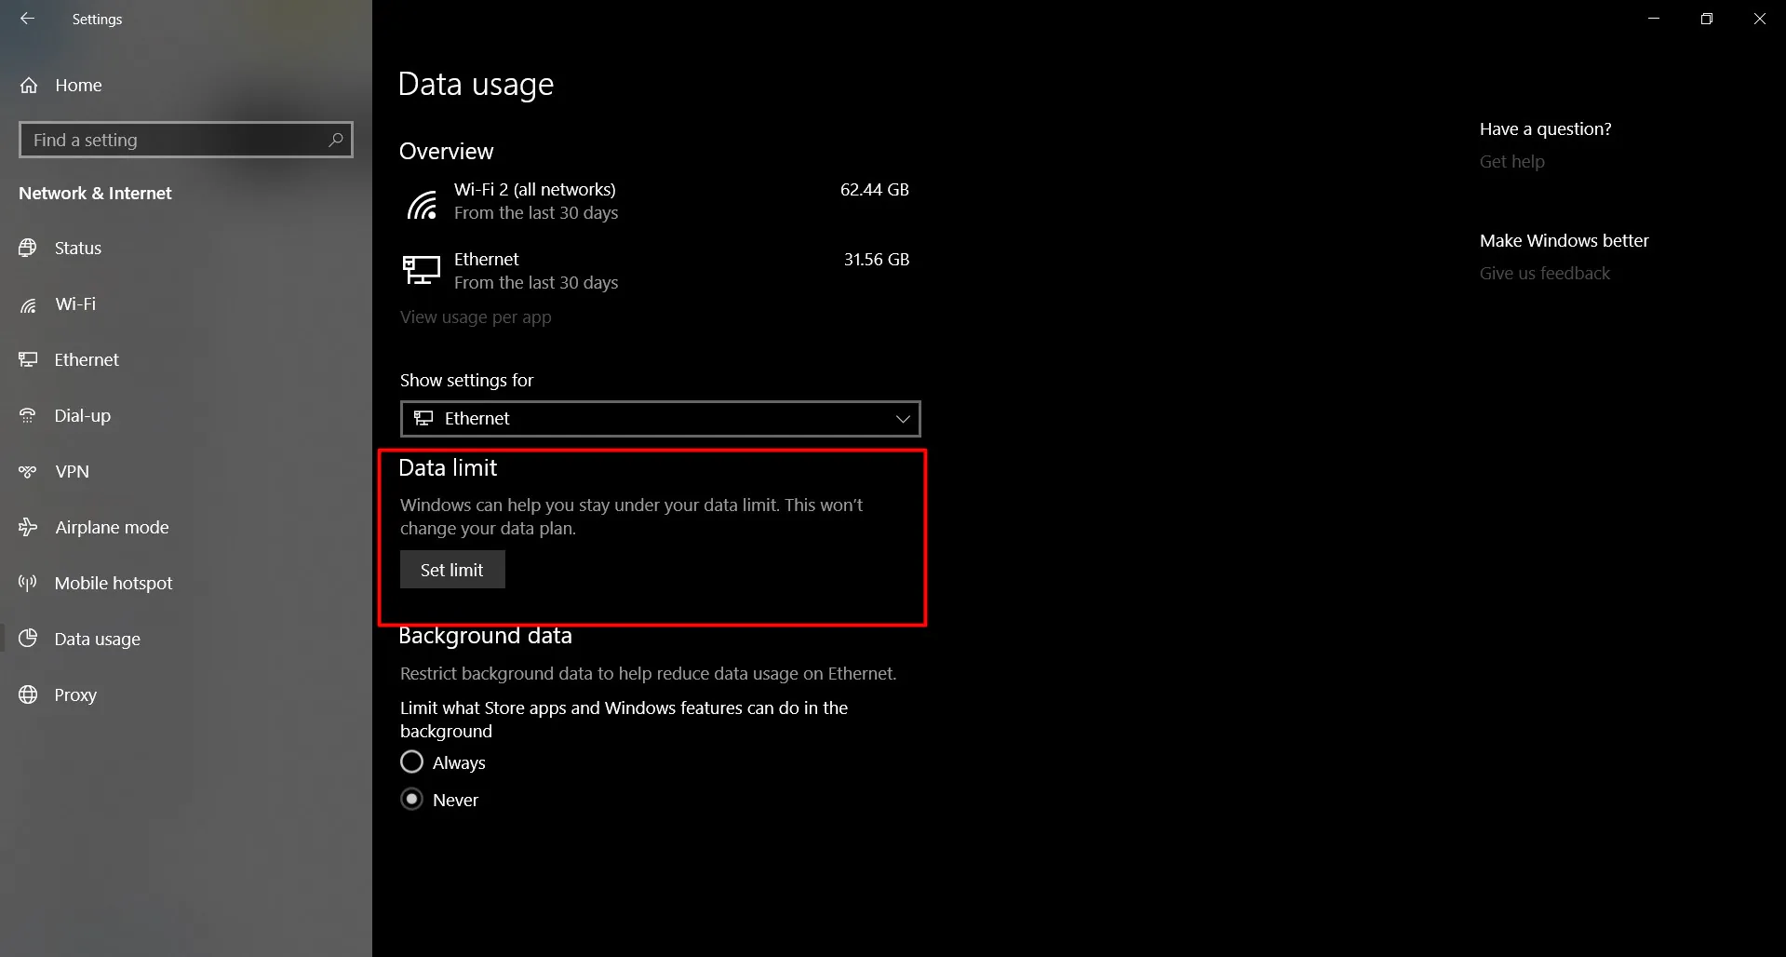Click the Network & Internet heading
Screen dimensions: 1786x957
pyautogui.click(x=95, y=194)
